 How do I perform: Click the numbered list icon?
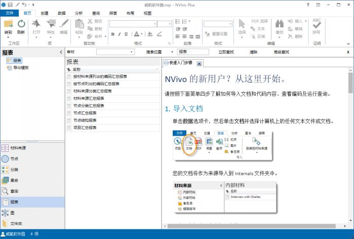pos(184,21)
